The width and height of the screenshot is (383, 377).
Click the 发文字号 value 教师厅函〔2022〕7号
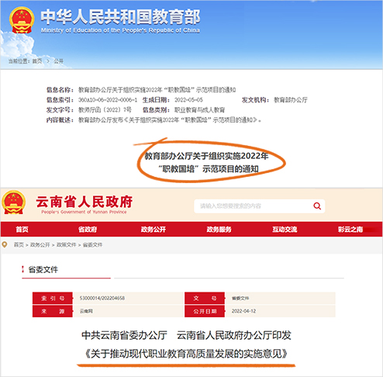click(x=105, y=110)
